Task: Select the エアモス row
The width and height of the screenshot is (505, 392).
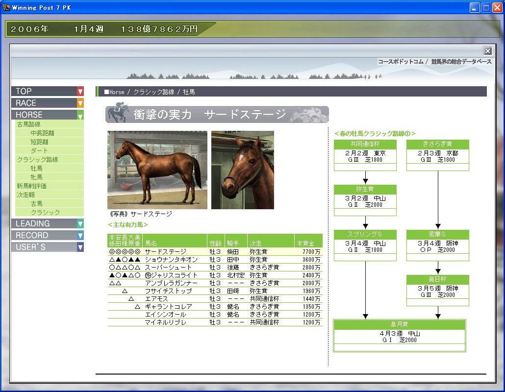Action: coord(215,299)
